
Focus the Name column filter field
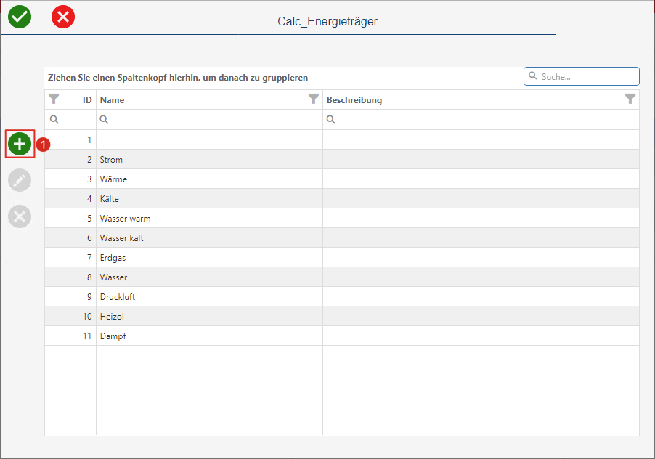tap(210, 119)
